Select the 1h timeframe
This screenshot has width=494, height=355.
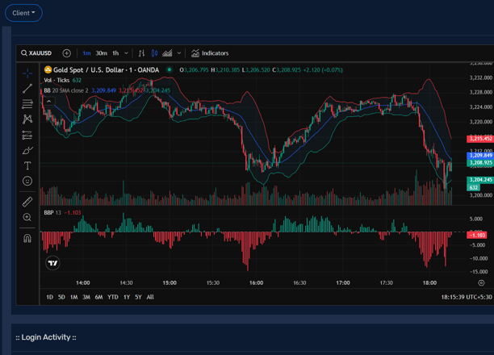[115, 53]
